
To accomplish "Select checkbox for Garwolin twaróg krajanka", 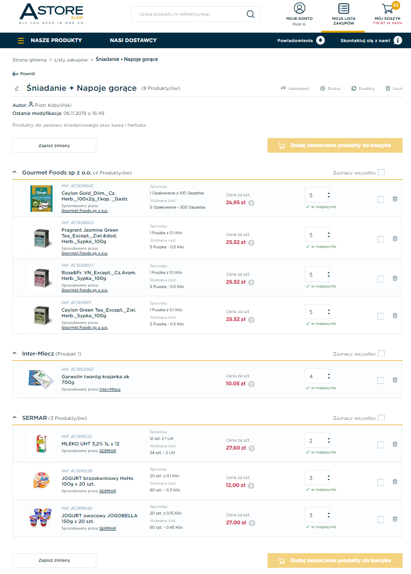I will [381, 381].
